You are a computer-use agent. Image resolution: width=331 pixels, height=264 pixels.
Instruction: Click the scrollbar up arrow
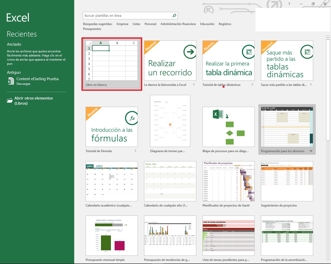[x=328, y=38]
